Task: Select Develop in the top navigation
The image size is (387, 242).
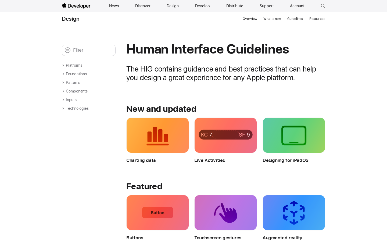Action: pos(202,6)
